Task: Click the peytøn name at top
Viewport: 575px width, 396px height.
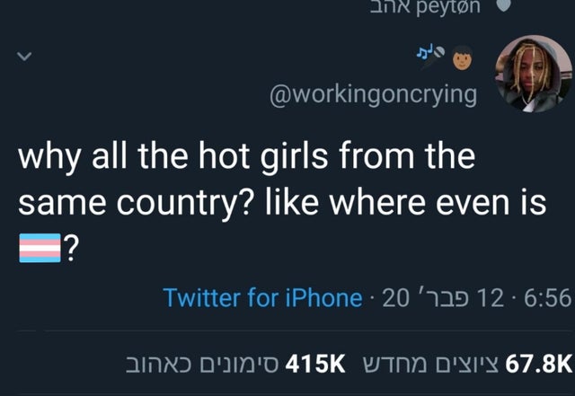Action: point(447,6)
